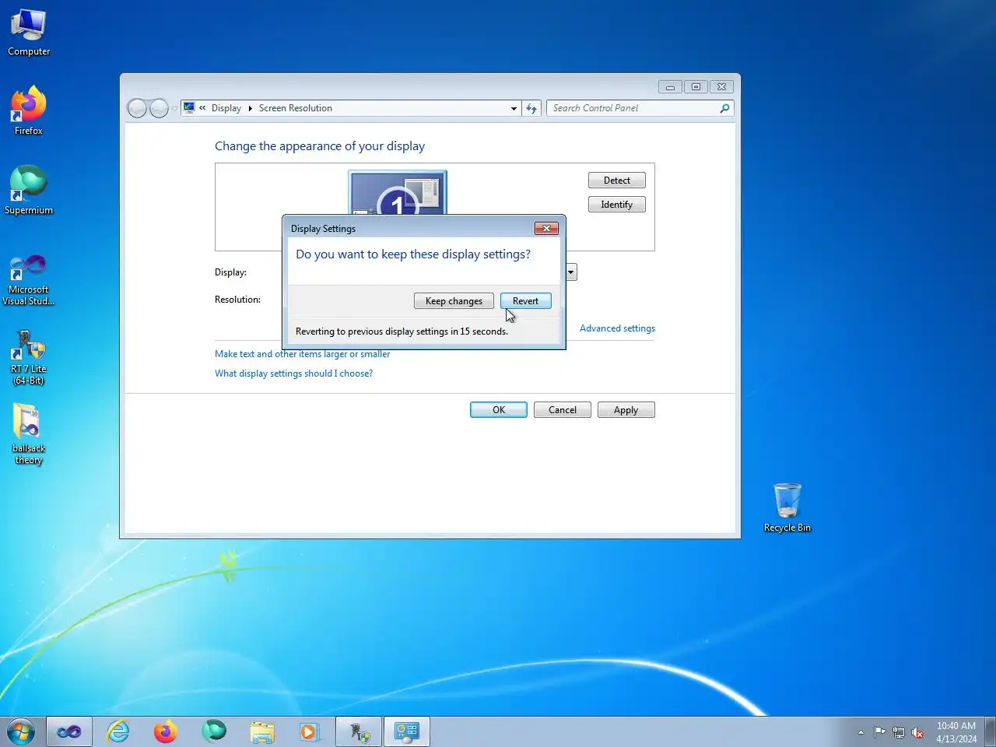Launch Firefox from the desktop

point(29,111)
